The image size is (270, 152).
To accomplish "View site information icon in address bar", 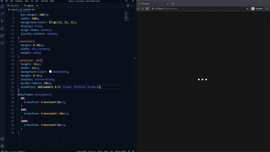I will [153, 8].
